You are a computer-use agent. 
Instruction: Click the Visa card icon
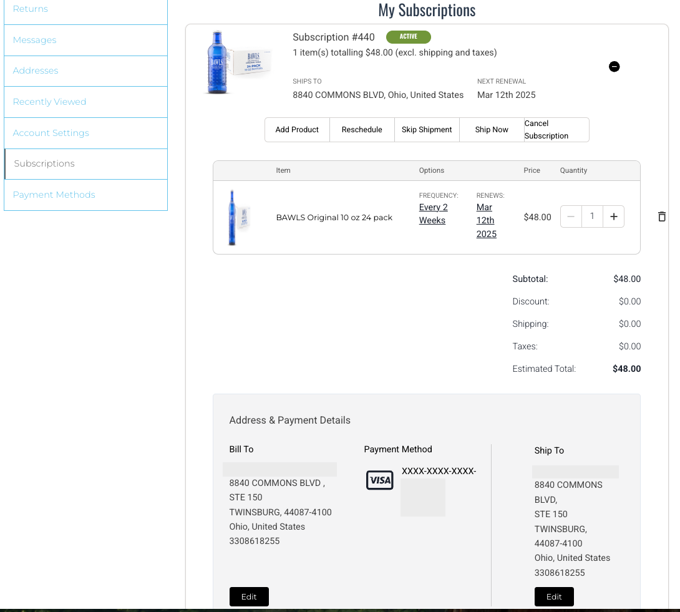click(x=380, y=480)
